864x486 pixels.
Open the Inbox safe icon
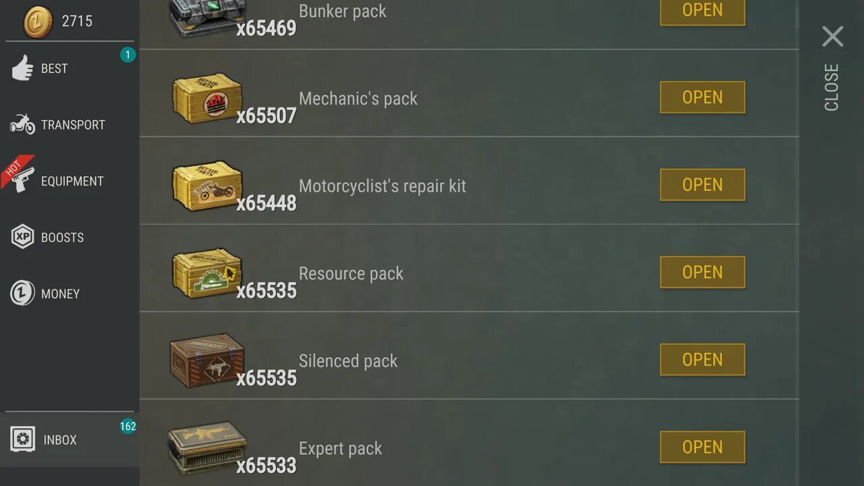[x=22, y=439]
